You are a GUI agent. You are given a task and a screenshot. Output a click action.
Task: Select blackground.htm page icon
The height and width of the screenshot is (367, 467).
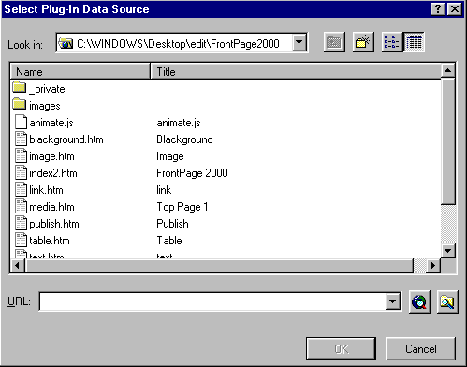(x=21, y=139)
